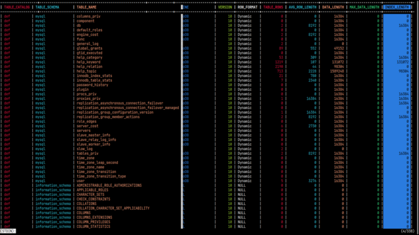Click the general_log table name
Screen dimensions: 419x235
(x=87, y=44)
